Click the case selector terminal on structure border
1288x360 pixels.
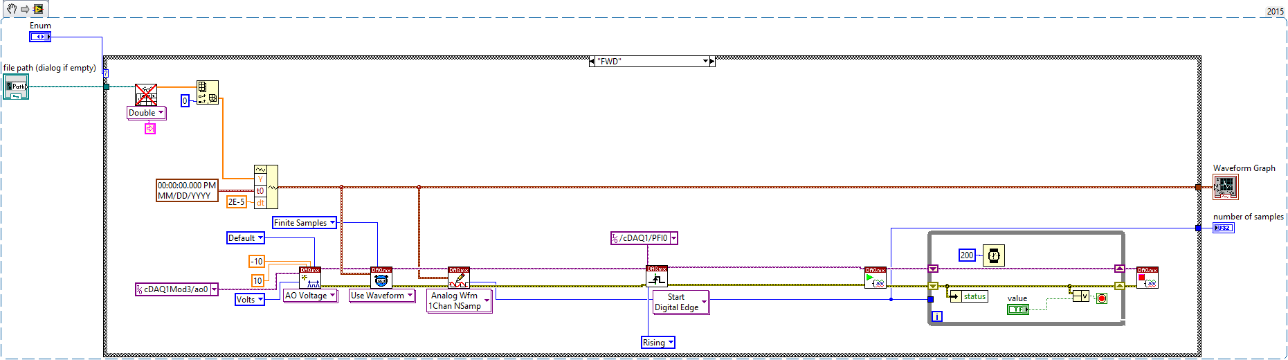click(106, 73)
